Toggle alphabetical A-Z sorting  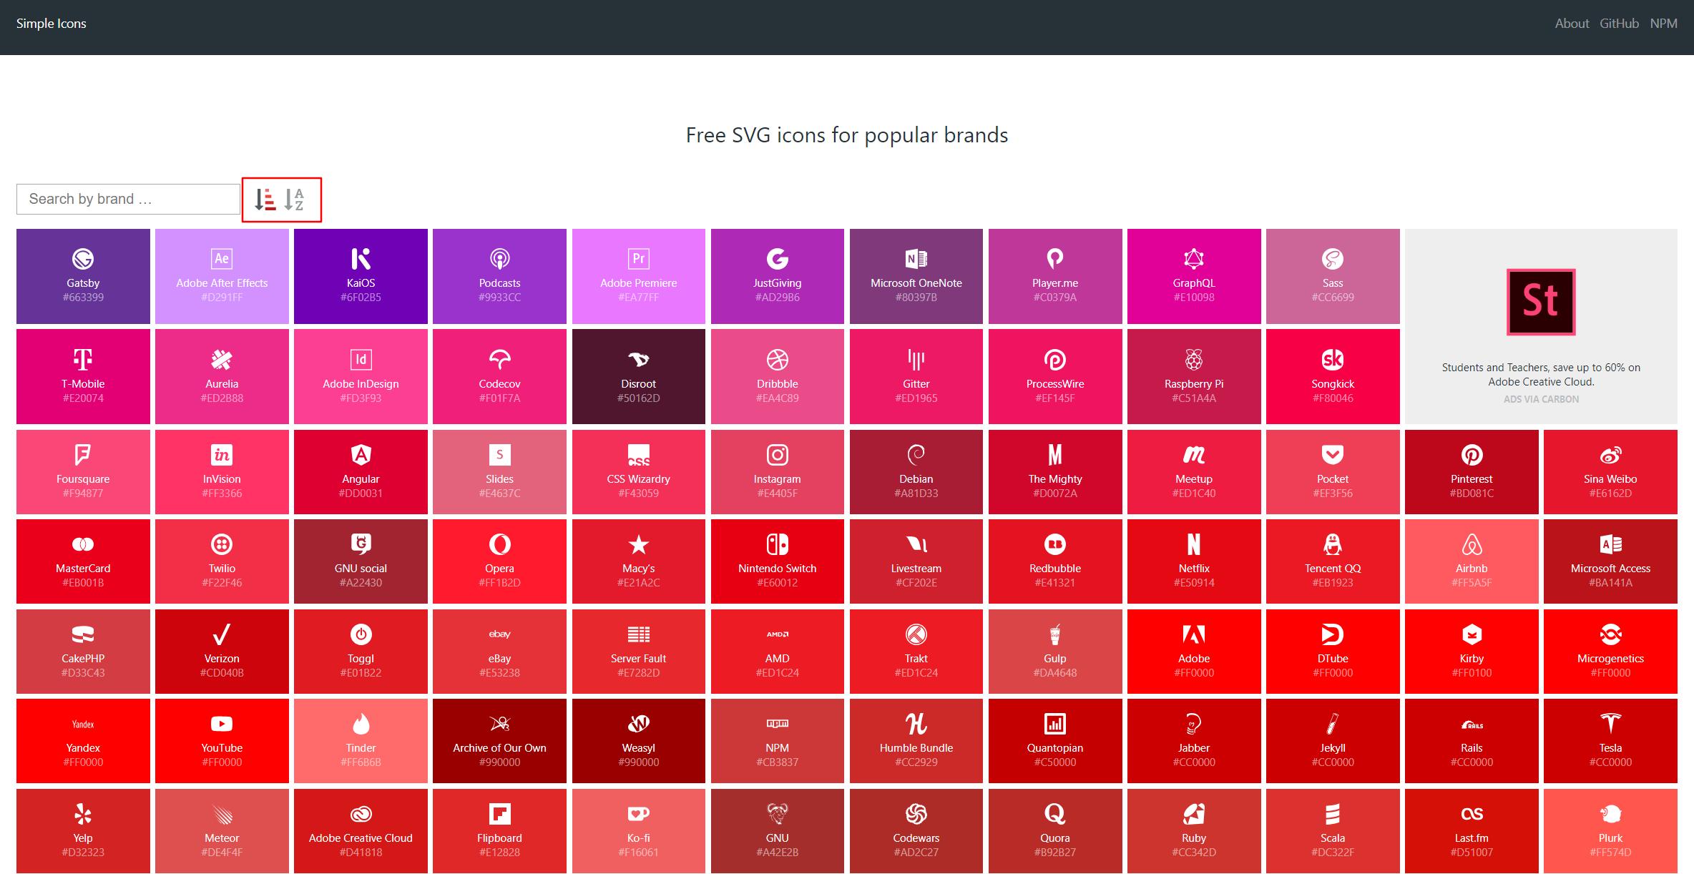[294, 200]
